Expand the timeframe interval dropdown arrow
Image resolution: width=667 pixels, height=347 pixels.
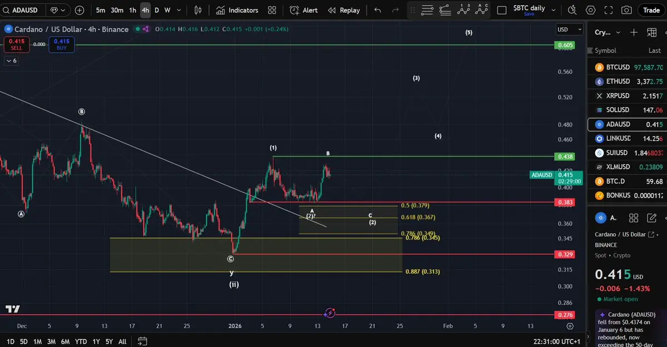179,10
